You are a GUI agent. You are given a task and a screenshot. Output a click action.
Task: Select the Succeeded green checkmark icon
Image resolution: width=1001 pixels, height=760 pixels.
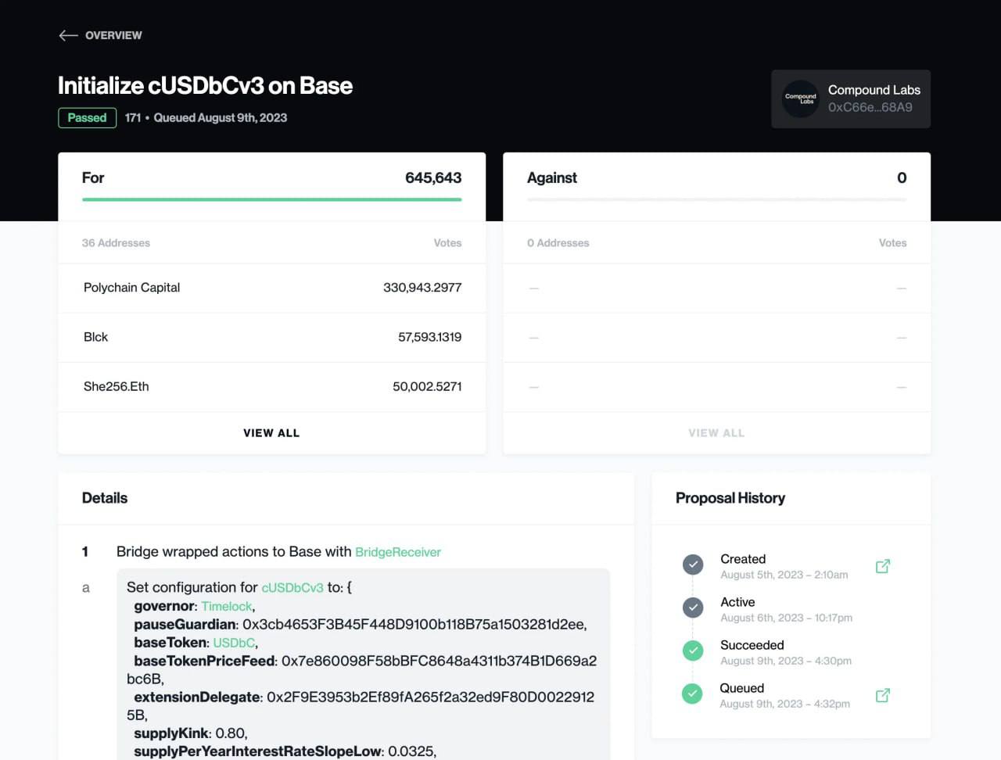pos(693,650)
